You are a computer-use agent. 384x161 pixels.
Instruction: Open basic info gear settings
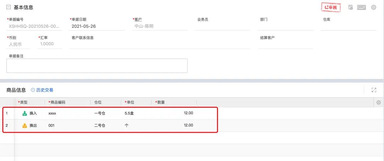[x=373, y=7]
